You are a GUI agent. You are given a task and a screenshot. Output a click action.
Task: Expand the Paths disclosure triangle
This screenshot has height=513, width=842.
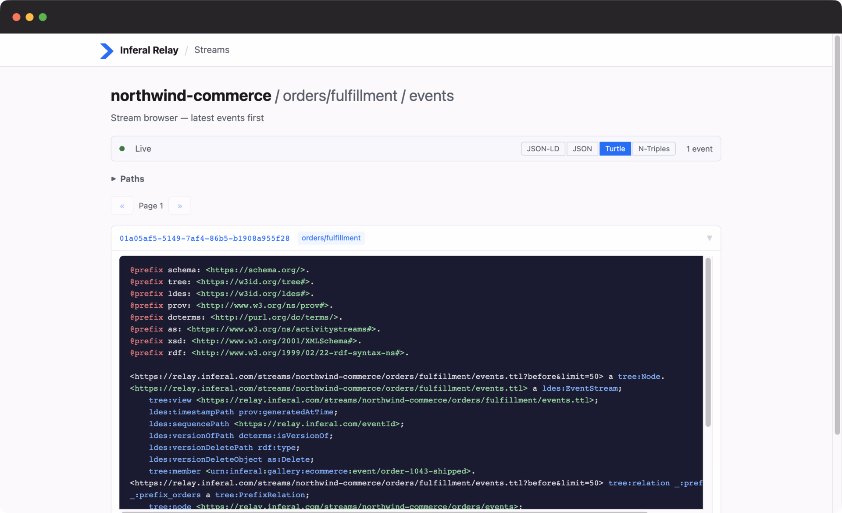114,179
